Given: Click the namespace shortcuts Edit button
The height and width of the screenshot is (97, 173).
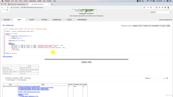Looking at the screenshot, I should [168, 26].
